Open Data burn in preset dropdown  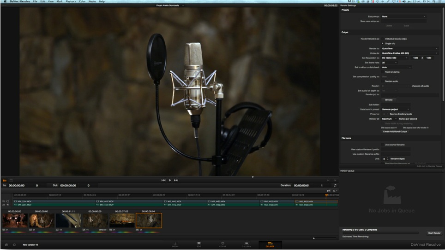(395, 109)
